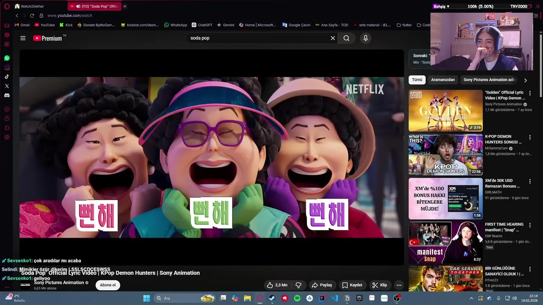Go back to the previous page
The height and width of the screenshot is (305, 543).
tap(17, 16)
